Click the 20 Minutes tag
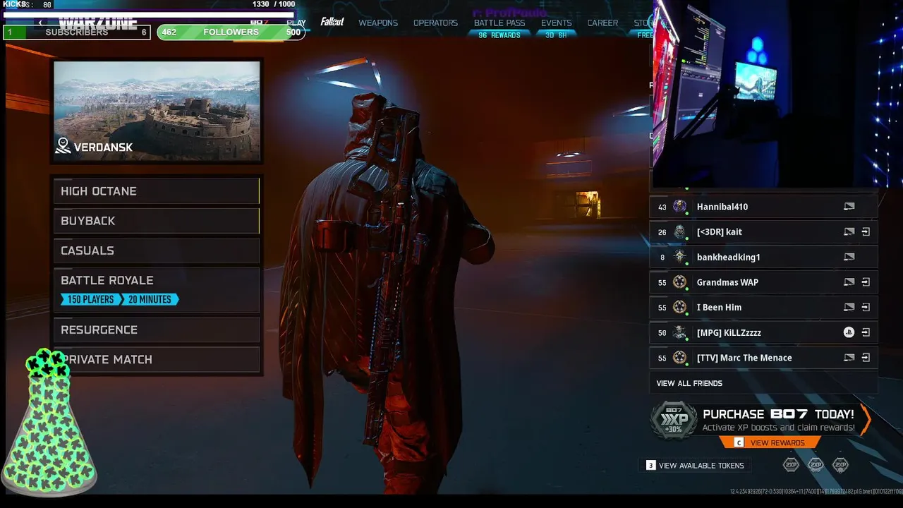The width and height of the screenshot is (903, 508). click(x=150, y=300)
